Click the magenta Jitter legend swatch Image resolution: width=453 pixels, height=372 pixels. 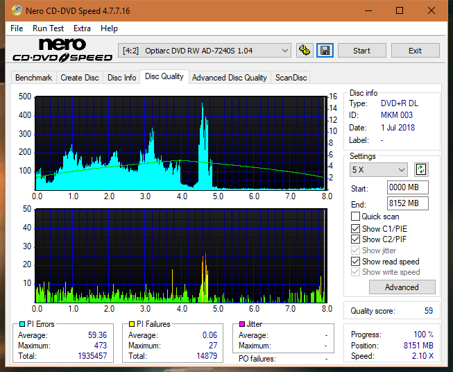click(242, 324)
